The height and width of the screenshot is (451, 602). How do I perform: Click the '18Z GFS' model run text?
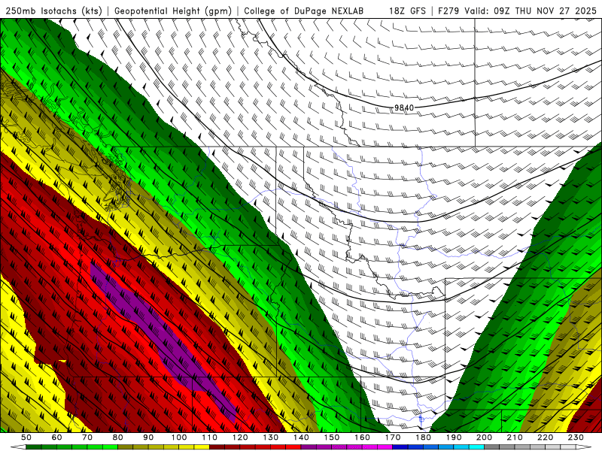pos(407,11)
